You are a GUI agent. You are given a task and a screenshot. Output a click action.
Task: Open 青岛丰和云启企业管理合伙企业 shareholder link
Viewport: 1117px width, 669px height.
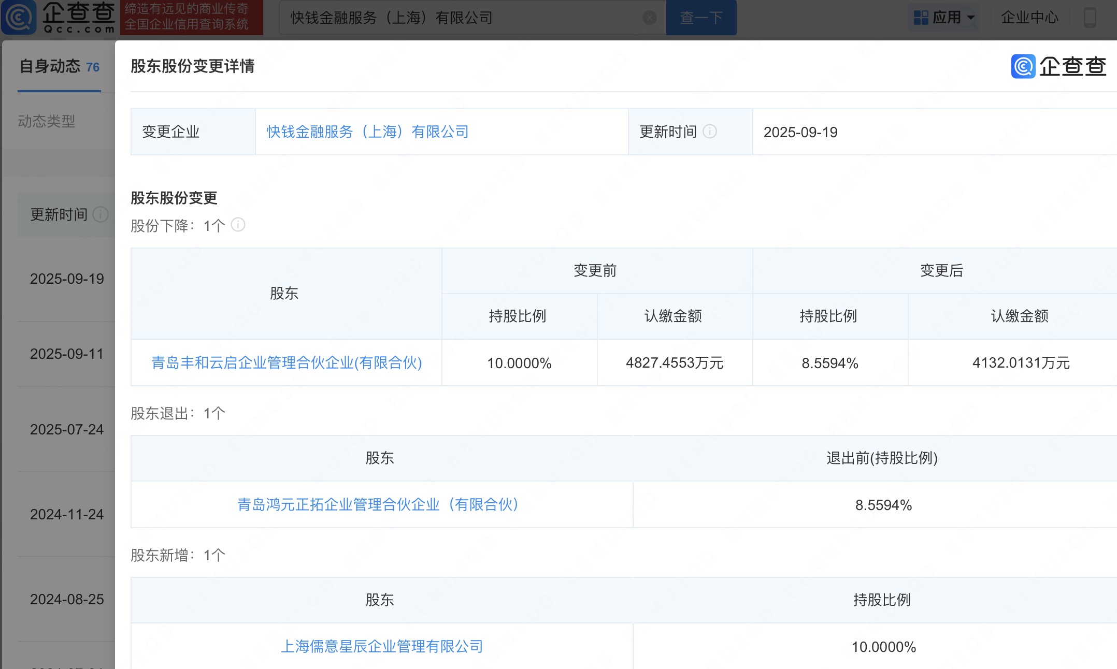(287, 362)
